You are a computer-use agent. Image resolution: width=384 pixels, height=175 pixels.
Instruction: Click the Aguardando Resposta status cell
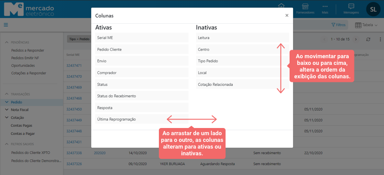[218, 164]
